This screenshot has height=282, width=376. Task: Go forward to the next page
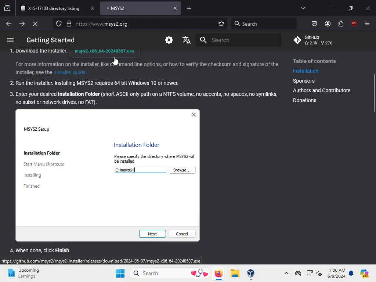(22, 24)
